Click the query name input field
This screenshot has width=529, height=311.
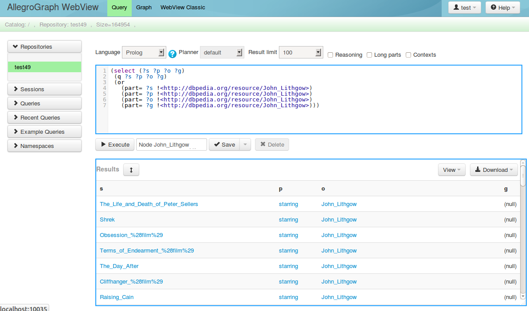(172, 144)
